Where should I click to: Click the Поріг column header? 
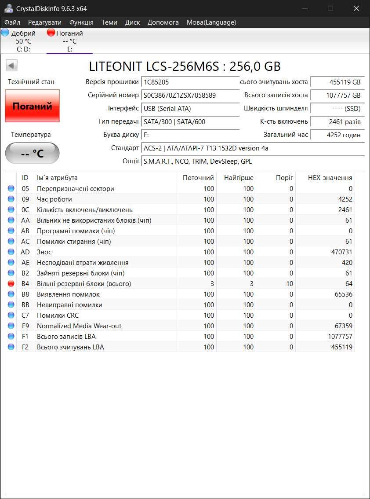(276, 178)
